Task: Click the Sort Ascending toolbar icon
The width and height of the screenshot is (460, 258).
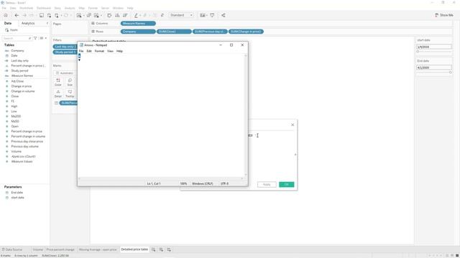Action: (117, 15)
